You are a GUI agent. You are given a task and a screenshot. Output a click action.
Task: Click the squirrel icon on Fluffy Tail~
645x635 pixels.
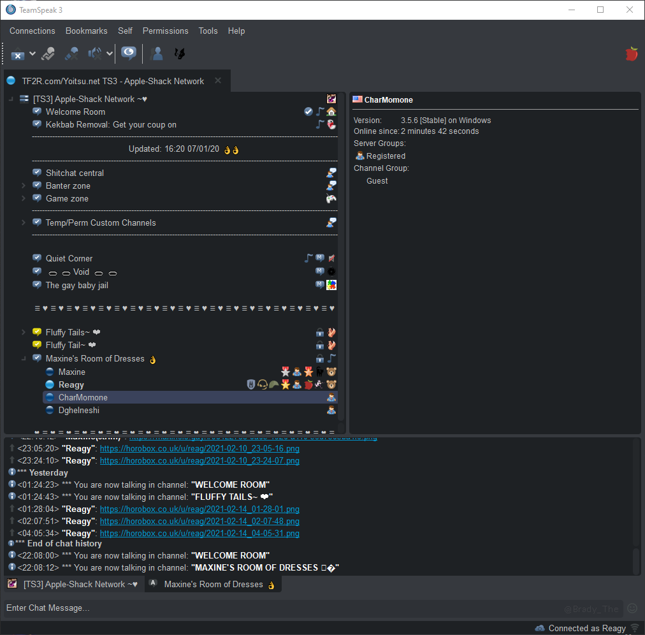pos(331,346)
